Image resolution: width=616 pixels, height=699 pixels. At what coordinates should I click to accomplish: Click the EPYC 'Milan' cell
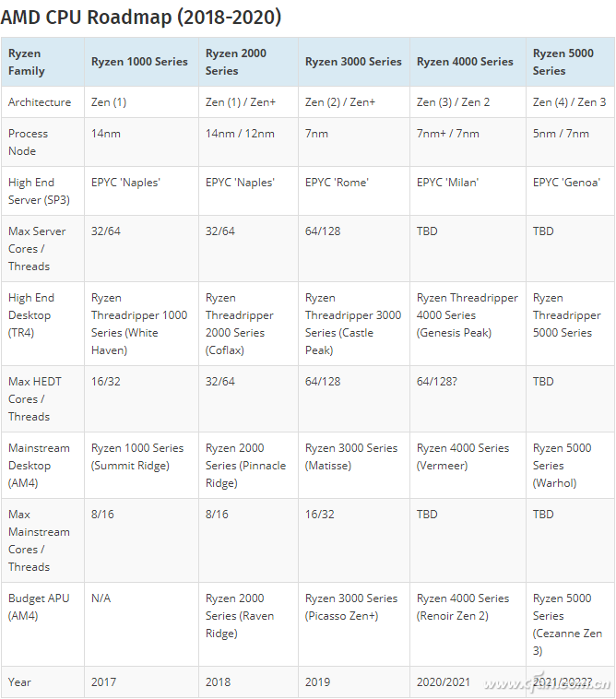tap(447, 183)
